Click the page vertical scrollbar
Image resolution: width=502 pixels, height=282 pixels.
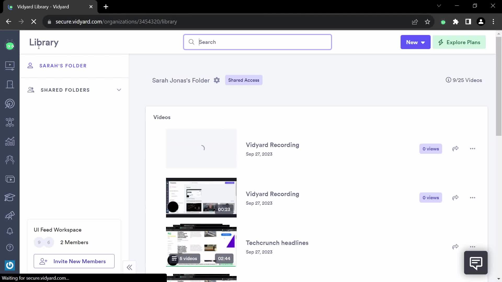(x=499, y=86)
